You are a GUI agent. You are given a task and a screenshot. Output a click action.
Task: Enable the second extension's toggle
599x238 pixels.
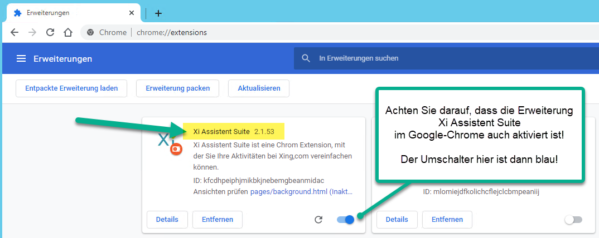point(573,220)
